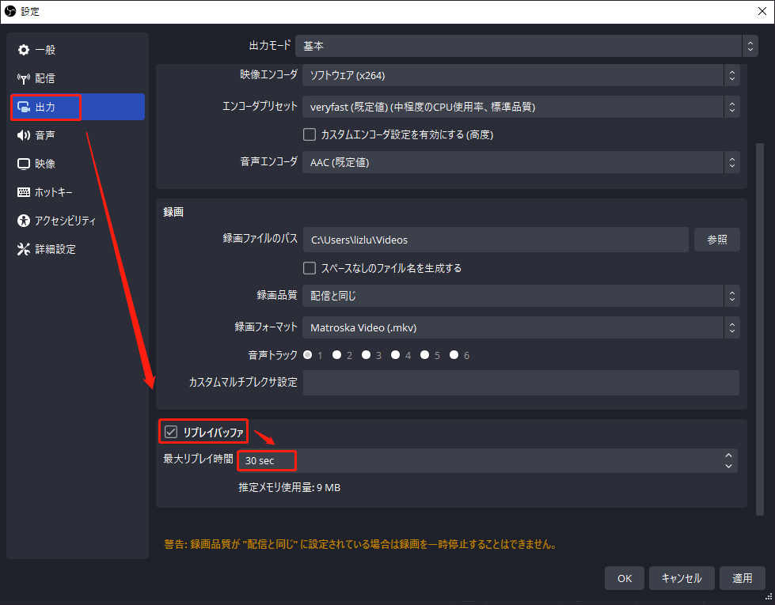775x605 pixels.
Task: Click the Stream antenna icon in sidebar
Action: coord(23,78)
